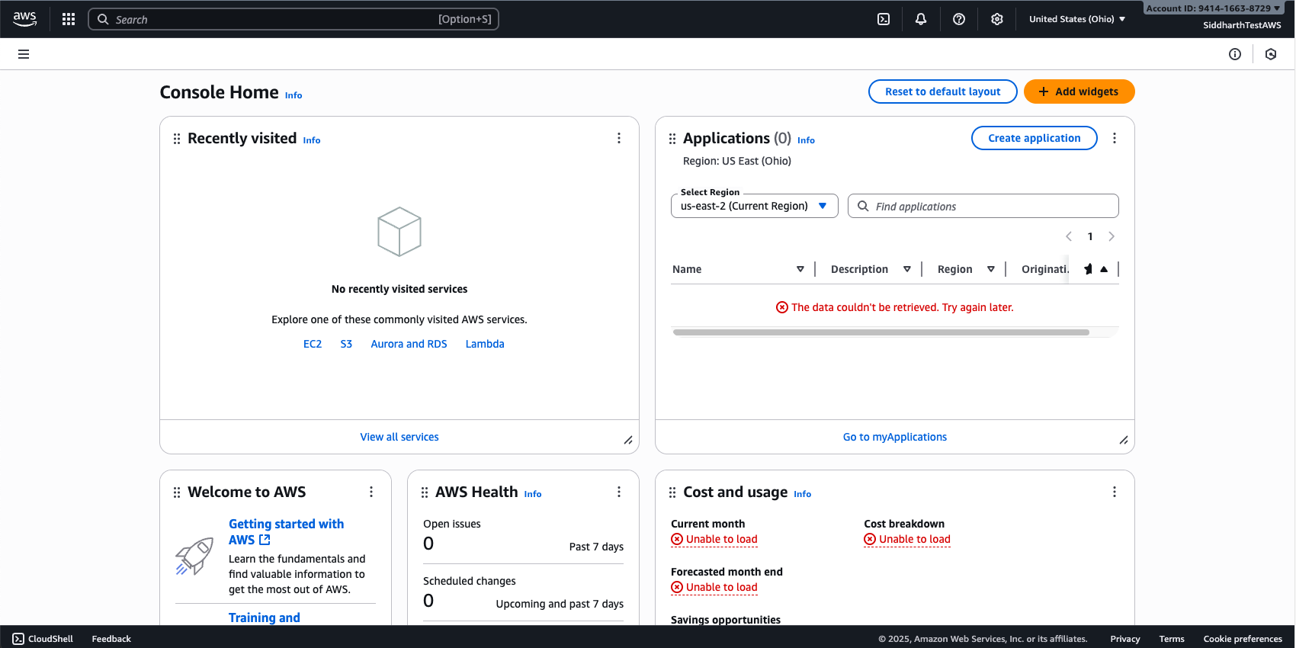Open the Lambda service link

point(485,344)
